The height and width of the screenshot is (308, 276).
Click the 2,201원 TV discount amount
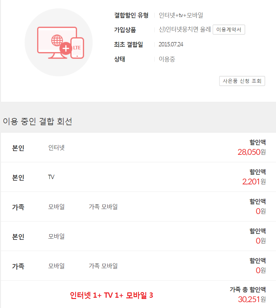(x=254, y=182)
